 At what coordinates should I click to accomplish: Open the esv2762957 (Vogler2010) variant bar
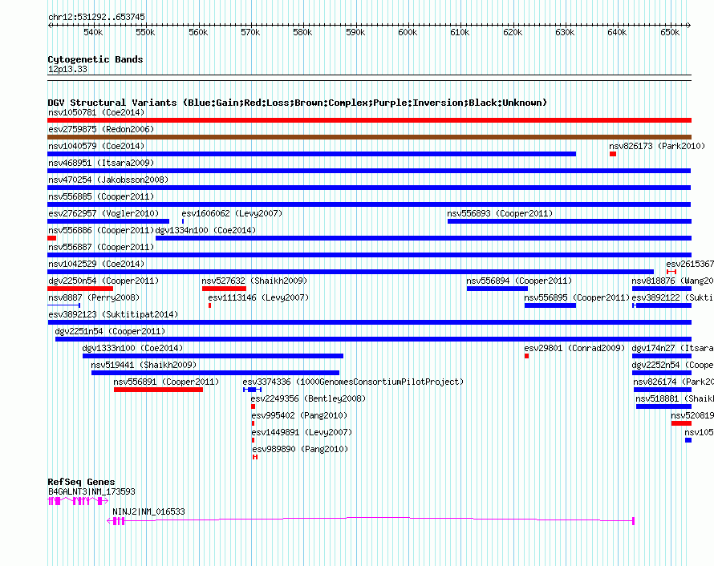click(108, 221)
